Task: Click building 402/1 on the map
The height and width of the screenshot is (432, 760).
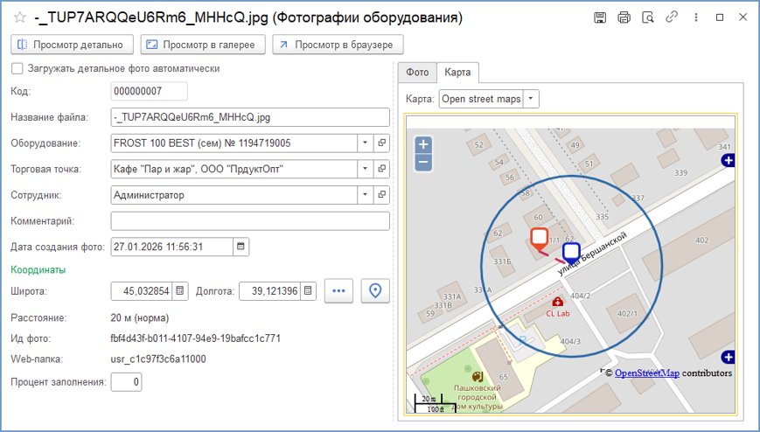Action: click(x=627, y=314)
